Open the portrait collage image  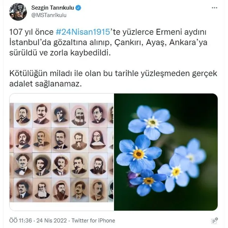pos(62,152)
